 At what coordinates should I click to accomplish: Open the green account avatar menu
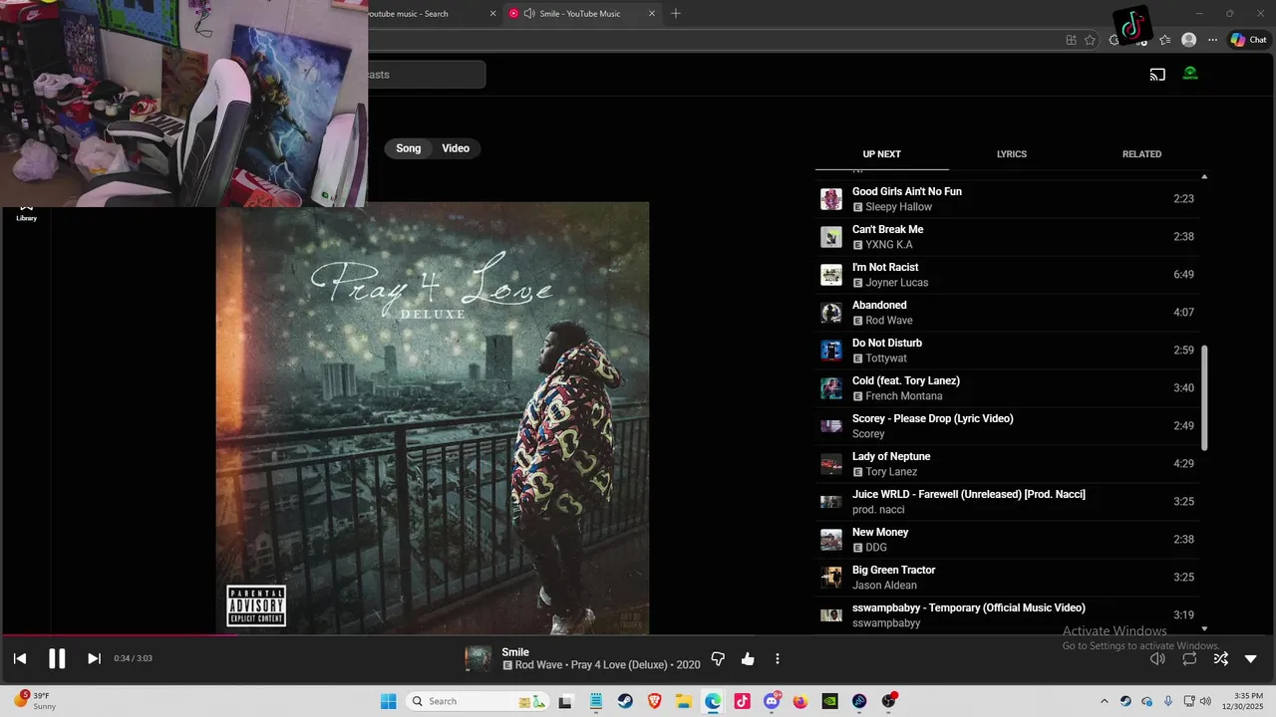tap(1190, 74)
